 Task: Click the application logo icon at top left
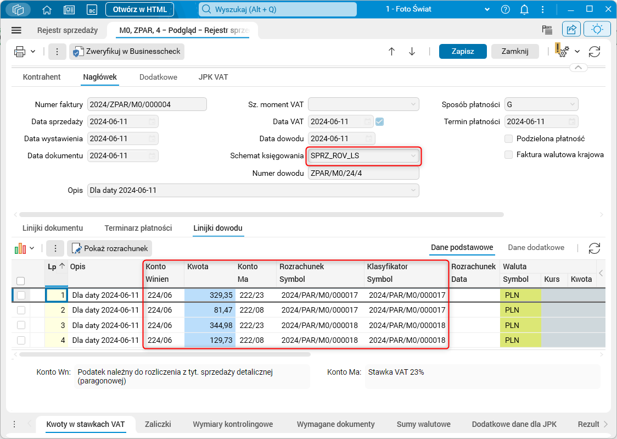[x=18, y=9]
